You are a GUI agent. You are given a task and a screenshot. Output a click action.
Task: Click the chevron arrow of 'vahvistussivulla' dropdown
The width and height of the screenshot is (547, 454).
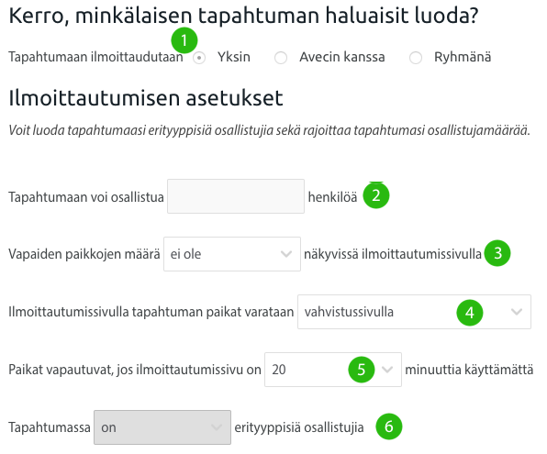517,312
